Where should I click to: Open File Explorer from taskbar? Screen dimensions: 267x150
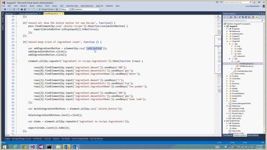click(x=58, y=147)
